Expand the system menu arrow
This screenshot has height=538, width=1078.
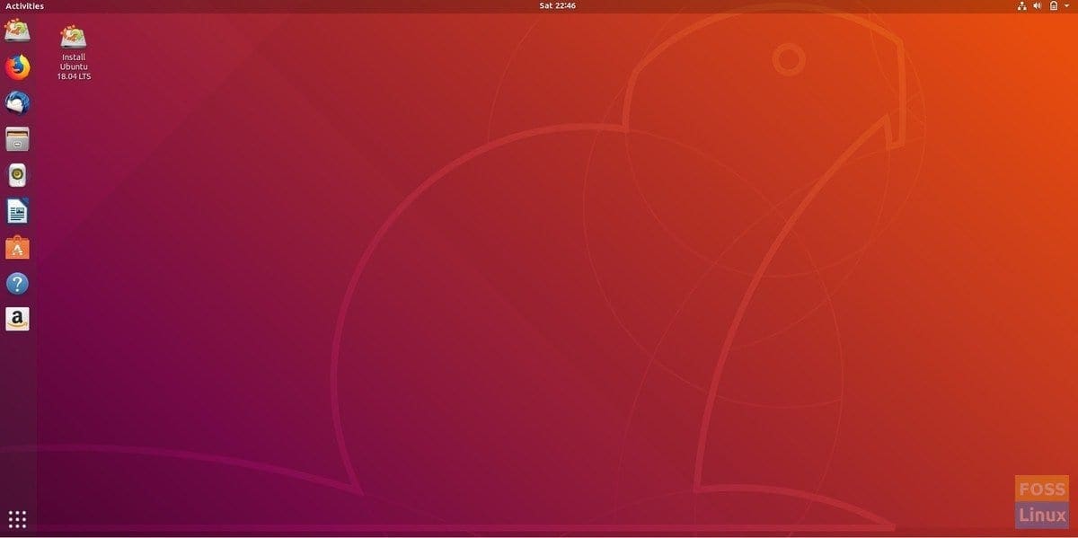pos(1066,5)
